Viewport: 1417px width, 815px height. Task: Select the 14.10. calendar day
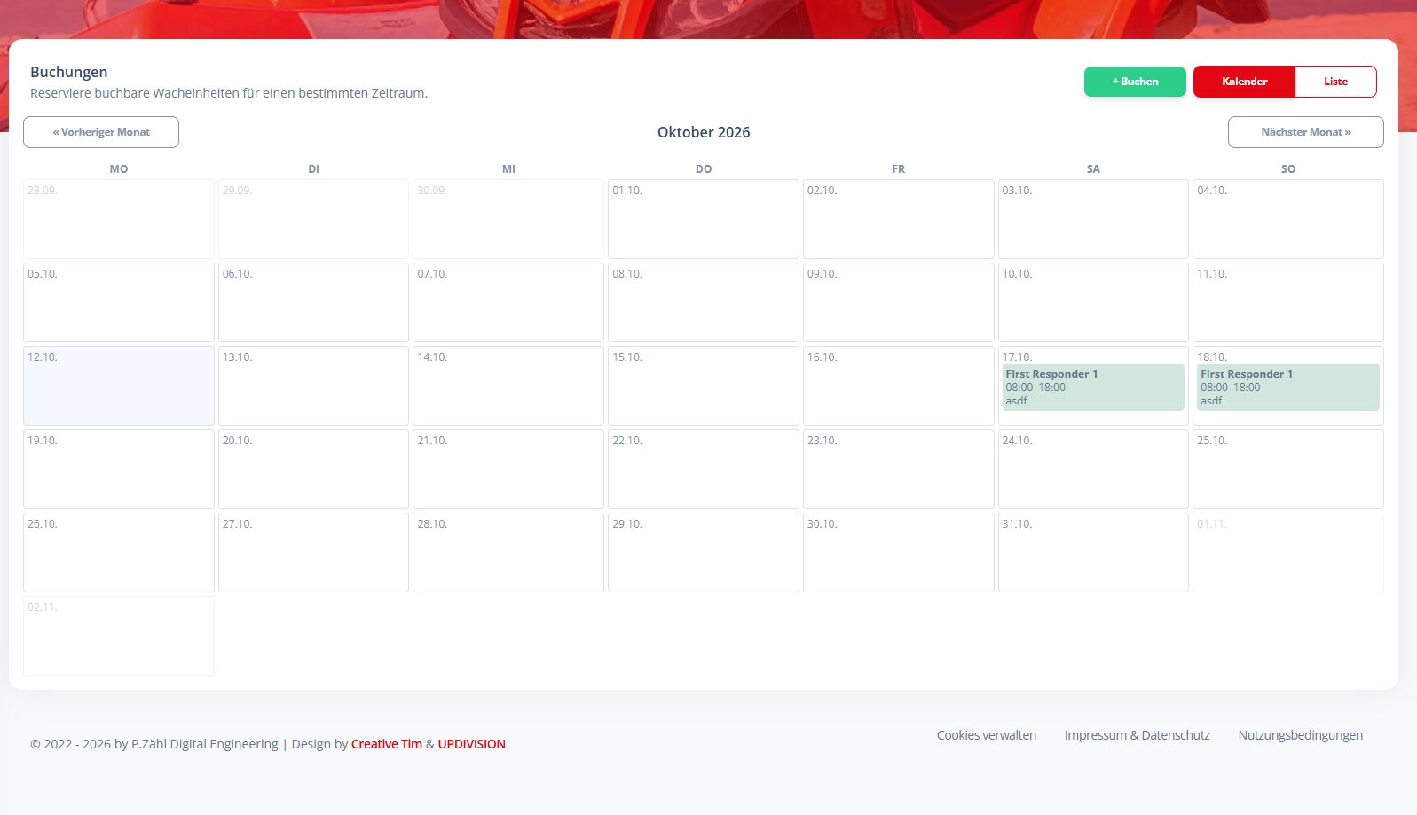(x=508, y=386)
